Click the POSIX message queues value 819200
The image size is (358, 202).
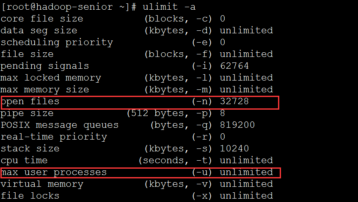[237, 125]
